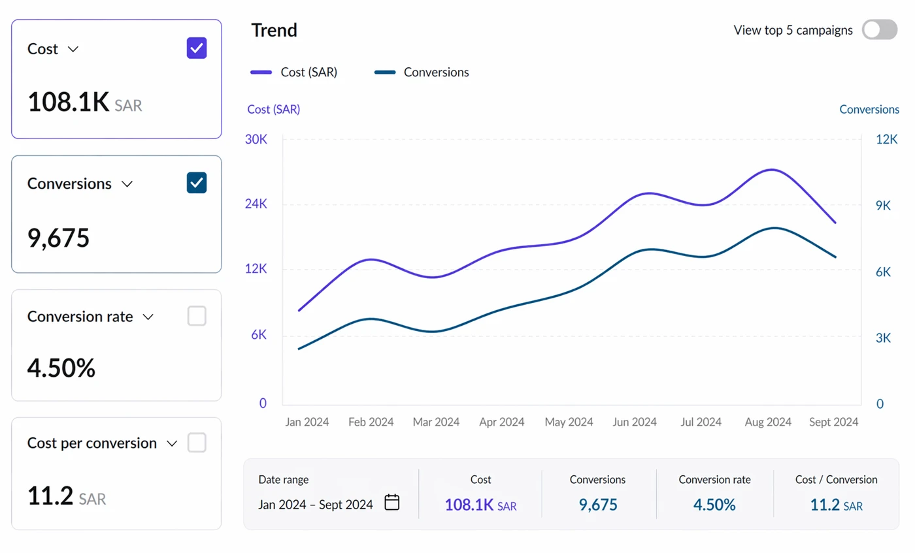Click the 12K right axis label
The height and width of the screenshot is (553, 915).
[x=886, y=140]
